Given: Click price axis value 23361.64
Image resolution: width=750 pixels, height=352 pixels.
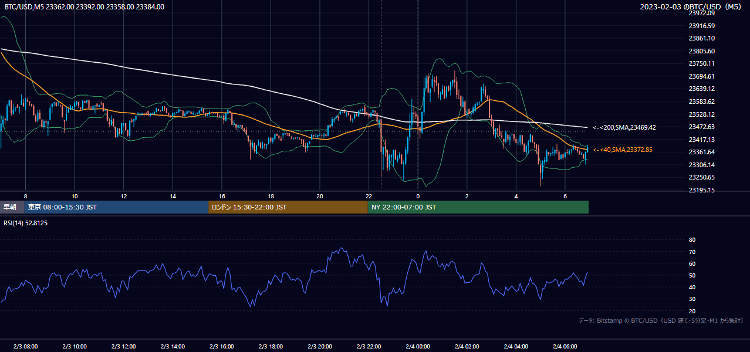Looking at the screenshot, I should [x=701, y=152].
